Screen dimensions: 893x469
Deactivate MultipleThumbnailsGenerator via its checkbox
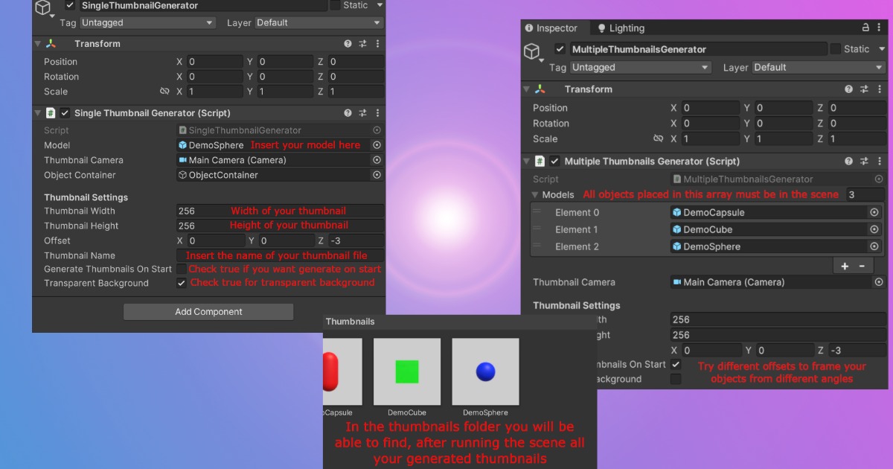tap(560, 49)
